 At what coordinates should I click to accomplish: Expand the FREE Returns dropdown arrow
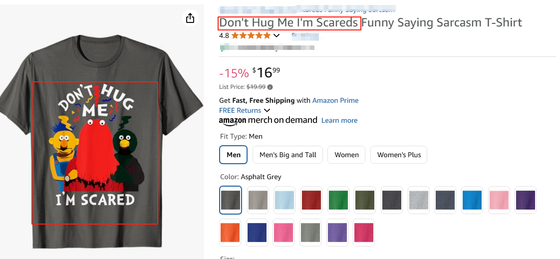pos(267,110)
